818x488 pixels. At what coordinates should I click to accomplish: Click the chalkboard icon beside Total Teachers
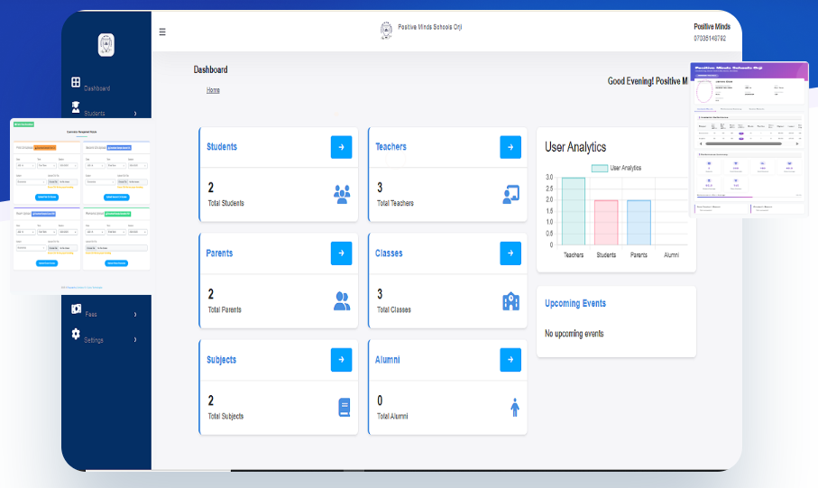510,194
